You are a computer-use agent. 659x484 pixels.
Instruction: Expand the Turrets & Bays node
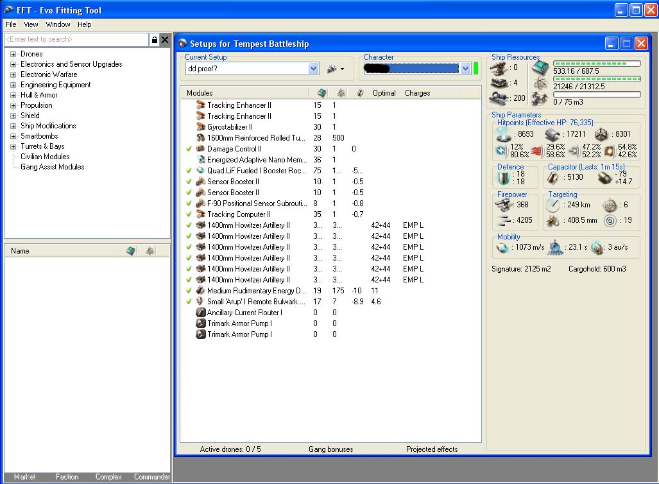point(13,147)
